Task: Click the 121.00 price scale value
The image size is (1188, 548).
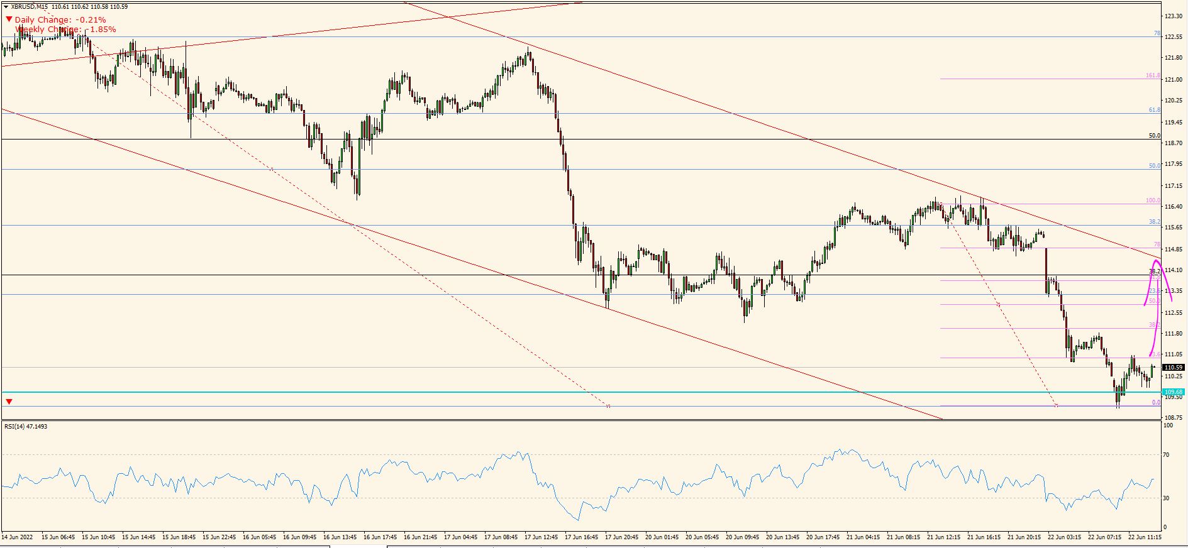Action: coord(1174,80)
